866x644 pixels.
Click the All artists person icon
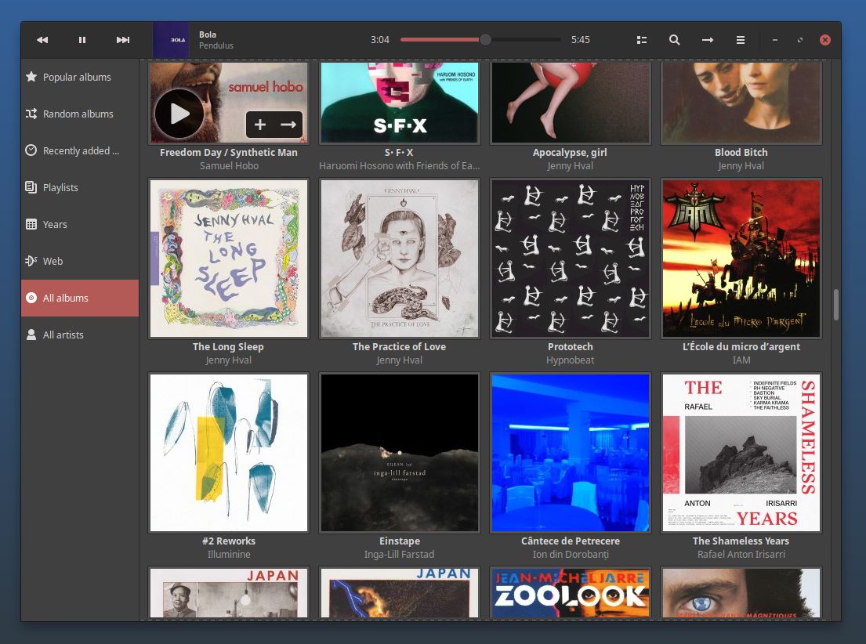(31, 335)
